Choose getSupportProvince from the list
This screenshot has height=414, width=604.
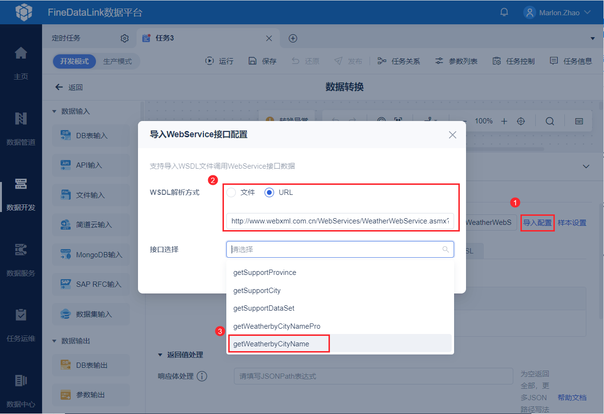click(340, 273)
